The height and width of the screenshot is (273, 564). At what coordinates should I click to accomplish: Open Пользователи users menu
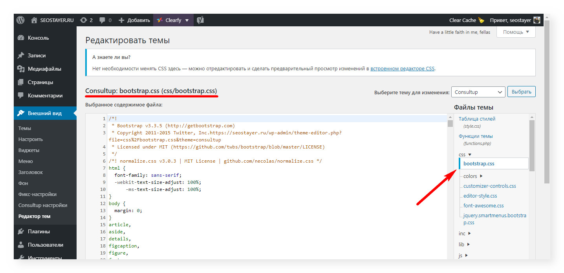(x=45, y=245)
